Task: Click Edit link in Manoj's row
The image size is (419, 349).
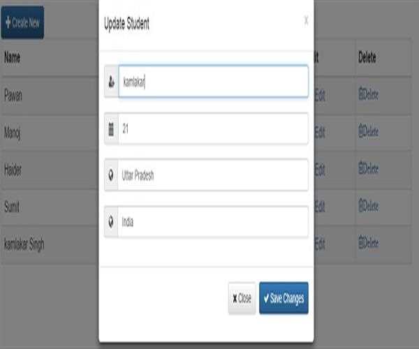Action: [320, 131]
